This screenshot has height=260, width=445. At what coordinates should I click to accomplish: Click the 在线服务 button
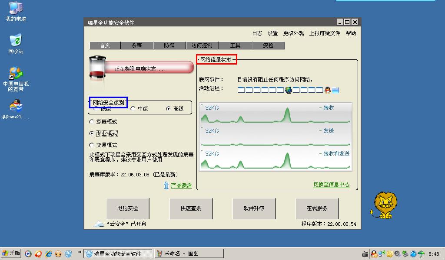(317, 208)
